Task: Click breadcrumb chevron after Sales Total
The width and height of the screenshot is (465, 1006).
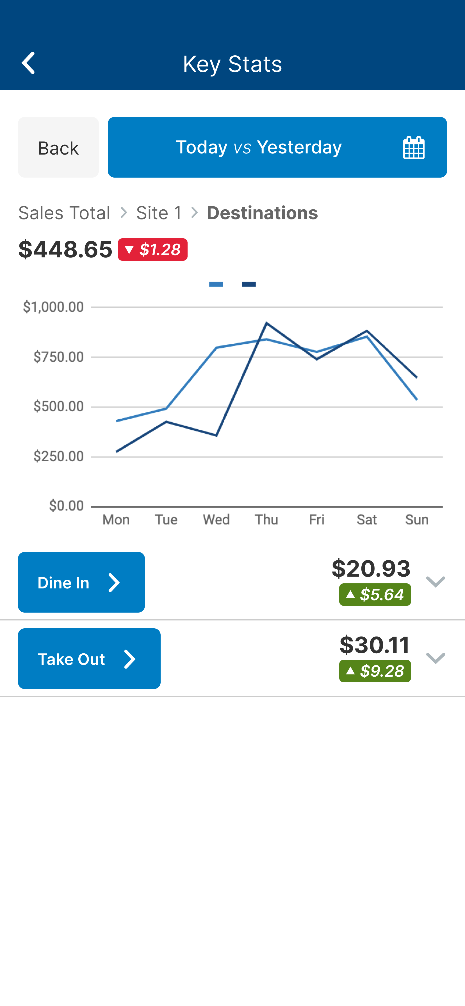Action: coord(124,213)
